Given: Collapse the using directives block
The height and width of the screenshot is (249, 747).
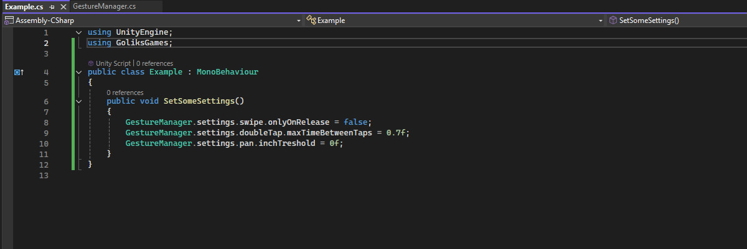Looking at the screenshot, I should (x=78, y=32).
